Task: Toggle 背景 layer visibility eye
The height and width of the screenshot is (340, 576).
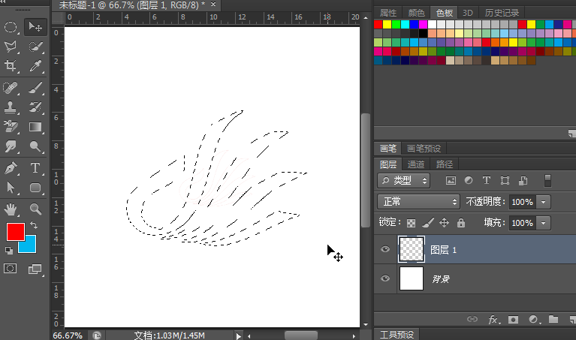Action: 386,279
